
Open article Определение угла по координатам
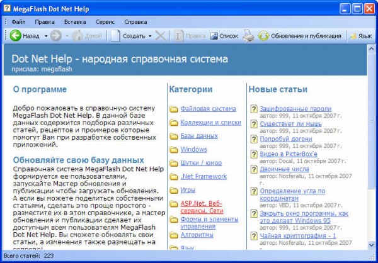tap(293, 194)
